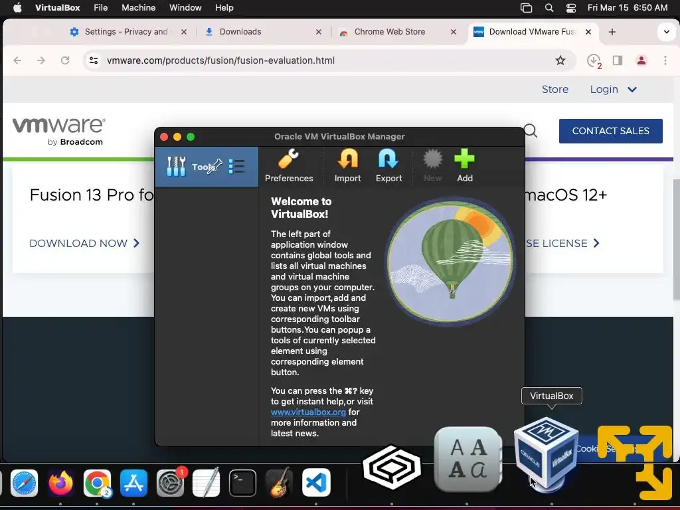Click the Stage Manager menu bar icon
The image size is (680, 510).
point(526,7)
